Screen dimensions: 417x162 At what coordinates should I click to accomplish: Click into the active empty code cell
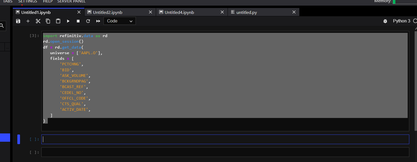[225, 139]
